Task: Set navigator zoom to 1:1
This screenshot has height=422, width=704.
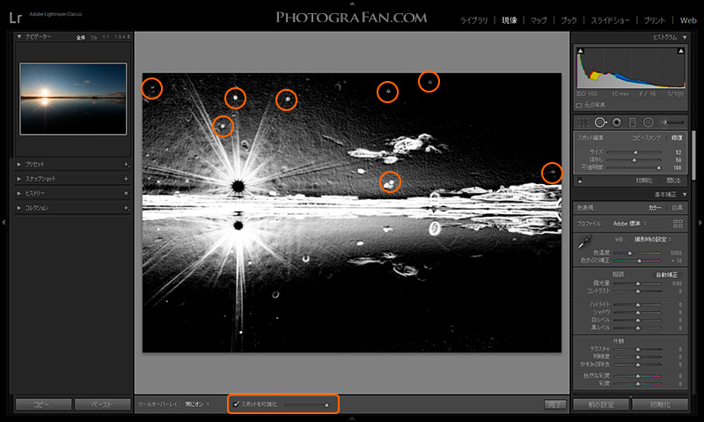Action: point(106,37)
